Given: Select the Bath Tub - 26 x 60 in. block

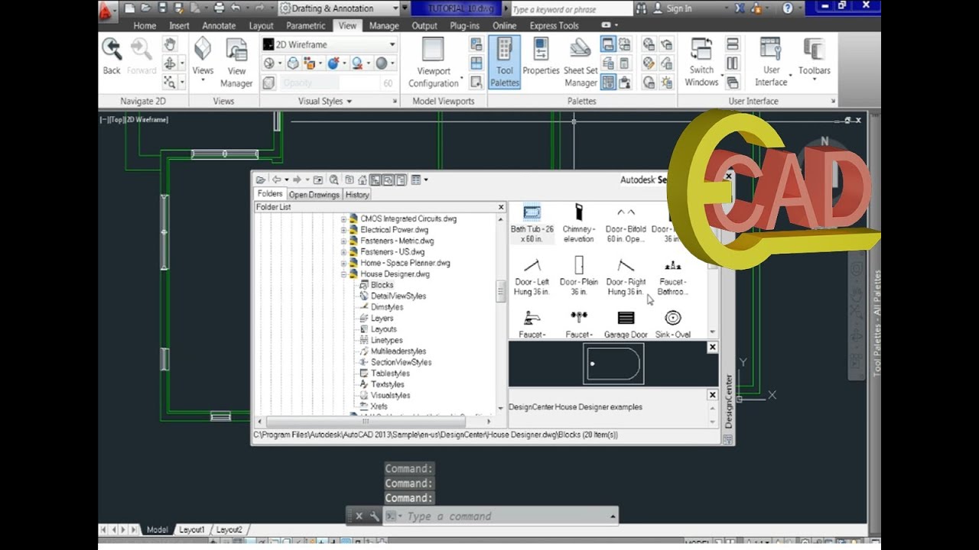Looking at the screenshot, I should click(532, 222).
